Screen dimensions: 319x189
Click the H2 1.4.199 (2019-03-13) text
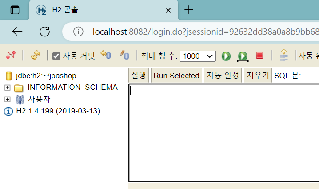pyautogui.click(x=58, y=111)
